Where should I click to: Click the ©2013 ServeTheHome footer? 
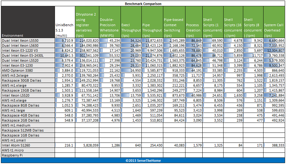click(x=143, y=160)
